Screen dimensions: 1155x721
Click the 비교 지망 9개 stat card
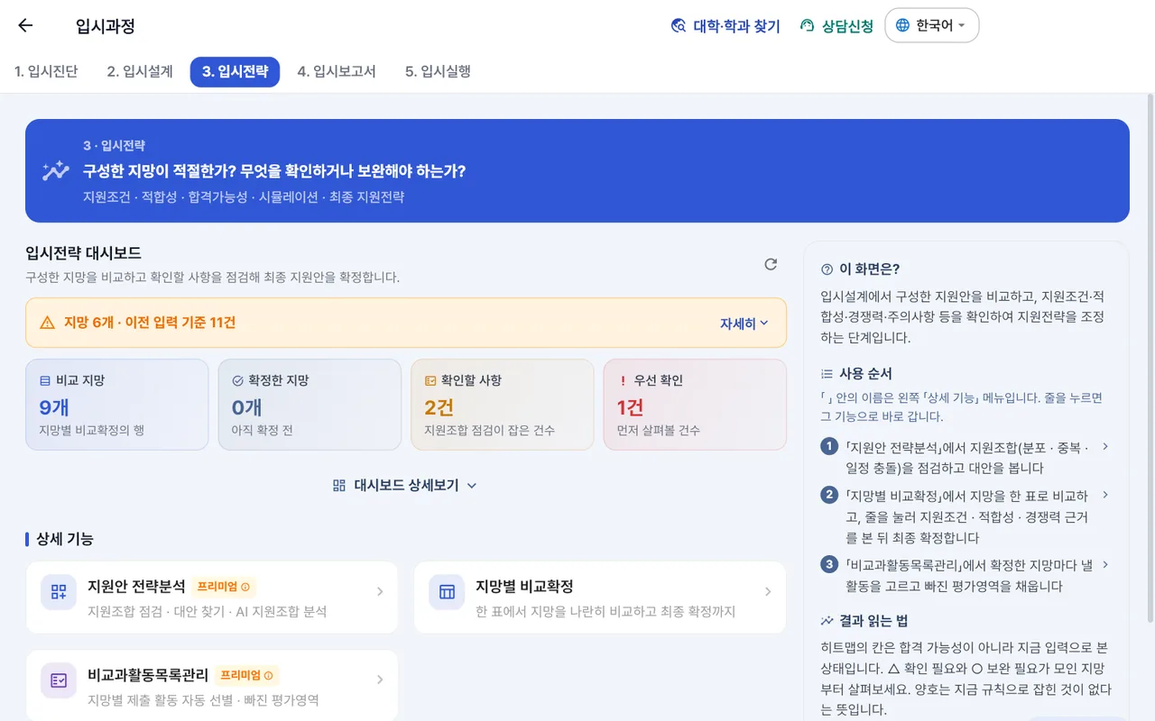point(117,405)
